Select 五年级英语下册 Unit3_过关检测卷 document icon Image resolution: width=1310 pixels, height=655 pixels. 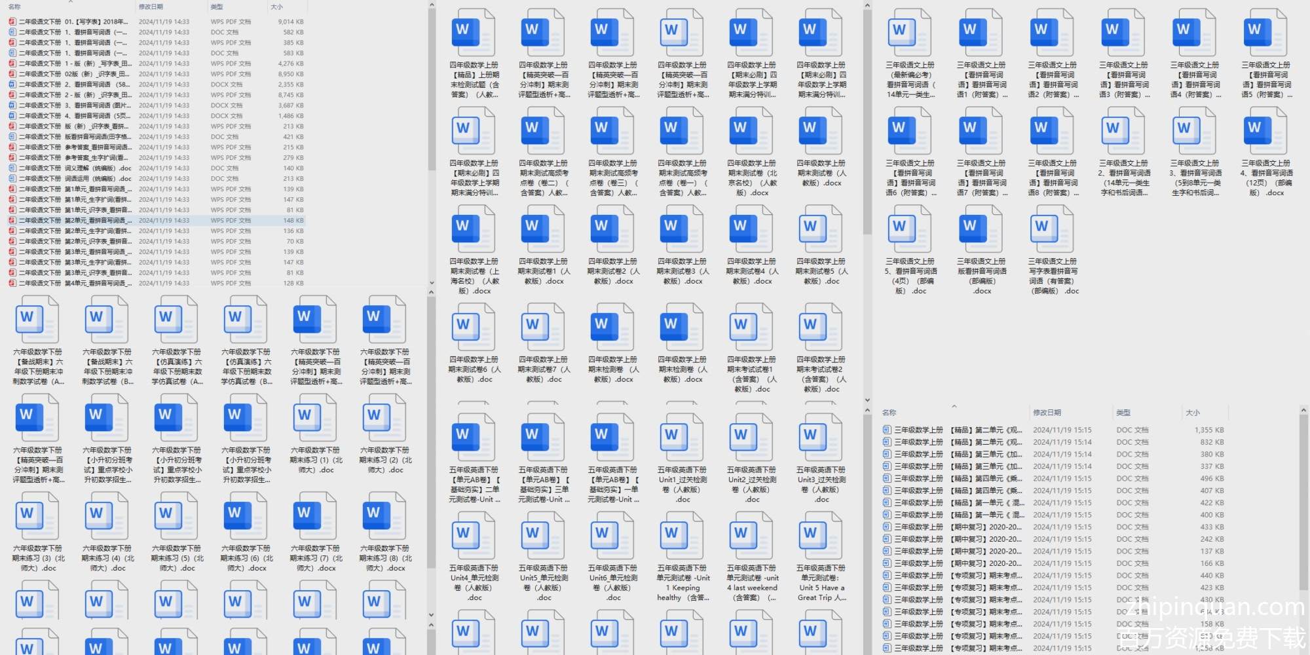pos(821,437)
